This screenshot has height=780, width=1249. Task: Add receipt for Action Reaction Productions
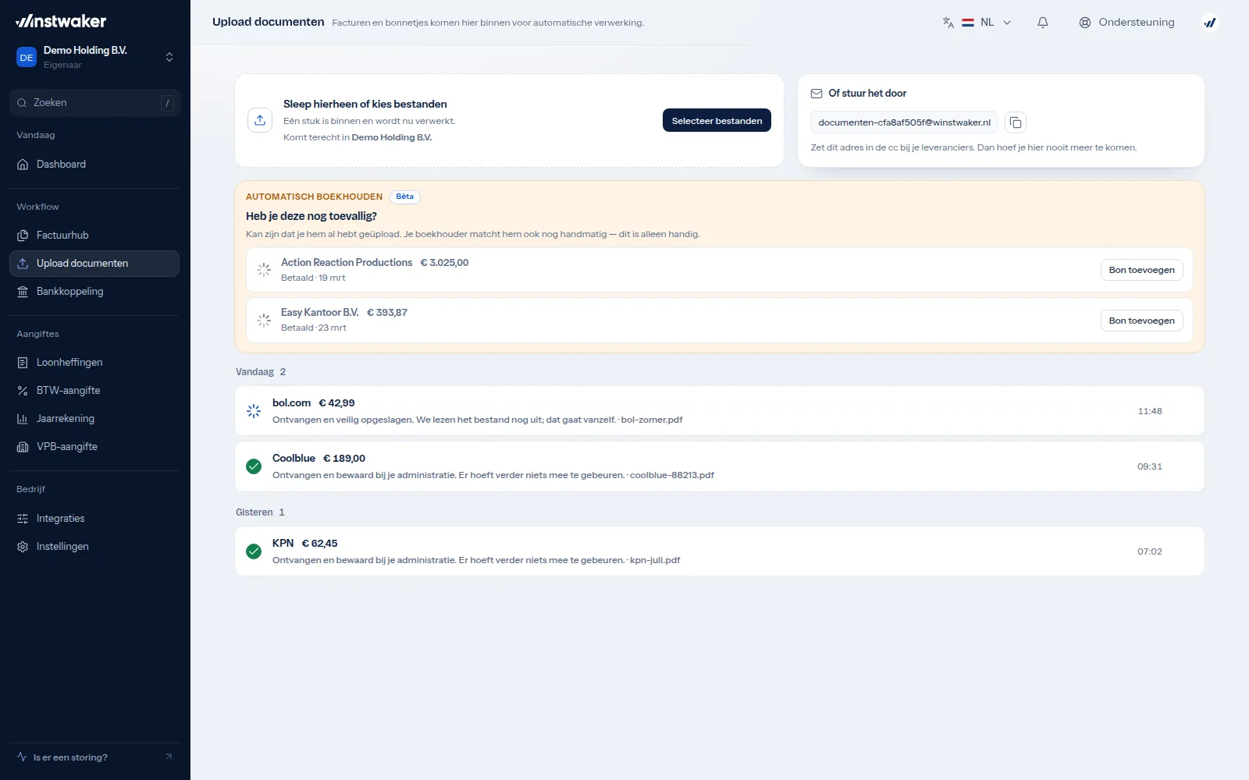tap(1141, 270)
